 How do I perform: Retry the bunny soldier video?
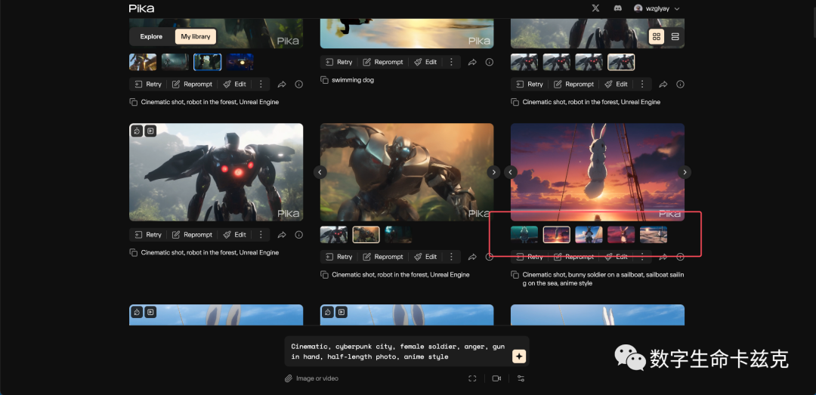(530, 257)
